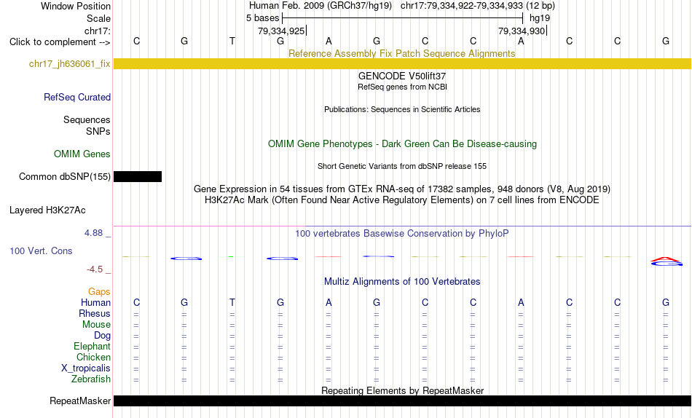
Task: Click 'Multiz Alignments of 100 Vertebrates' title
Action: pyautogui.click(x=402, y=282)
